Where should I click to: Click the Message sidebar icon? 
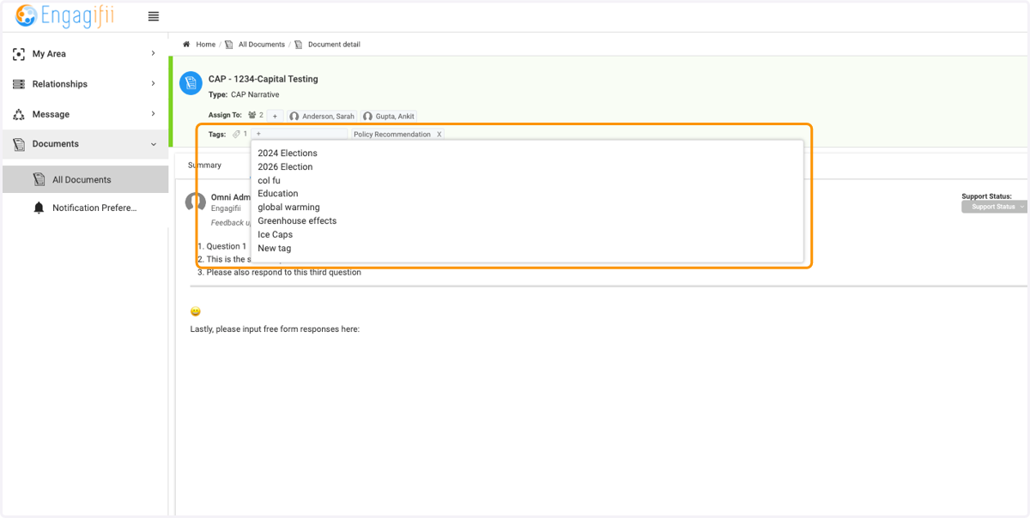[x=19, y=114]
